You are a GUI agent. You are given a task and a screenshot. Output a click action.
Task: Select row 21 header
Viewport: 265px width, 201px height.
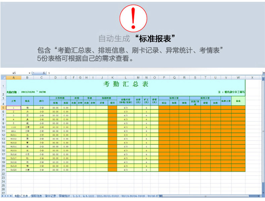3,170
